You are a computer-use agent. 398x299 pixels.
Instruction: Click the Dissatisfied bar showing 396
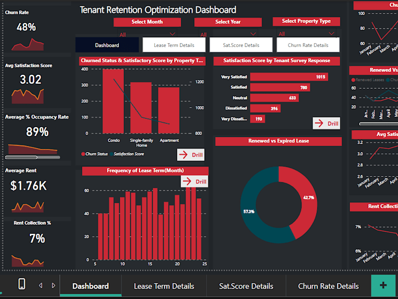(x=265, y=108)
